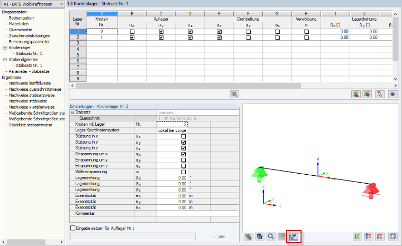
Task: Click the table horizontal scroll right arrow
Action: click(x=395, y=86)
